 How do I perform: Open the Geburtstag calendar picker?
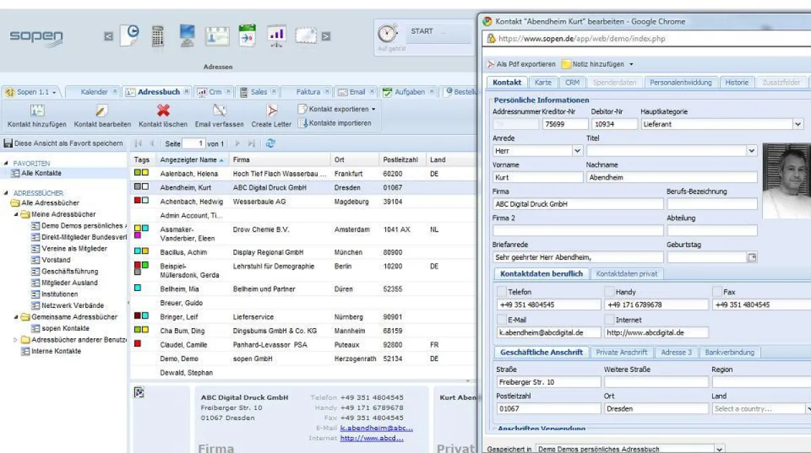point(752,257)
